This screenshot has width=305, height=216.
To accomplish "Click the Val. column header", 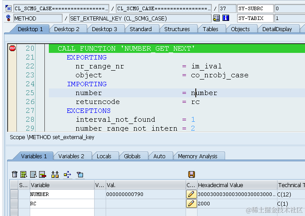I will (x=146, y=185).
